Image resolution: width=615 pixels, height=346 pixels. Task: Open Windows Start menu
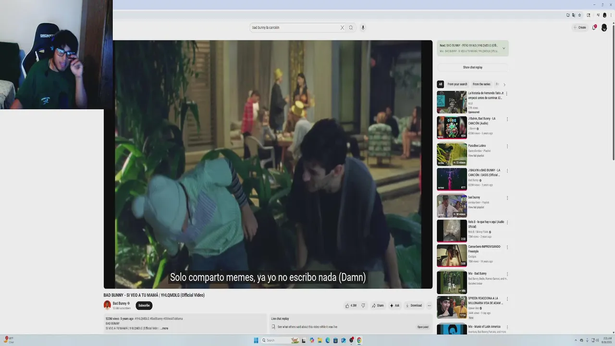(x=256, y=340)
